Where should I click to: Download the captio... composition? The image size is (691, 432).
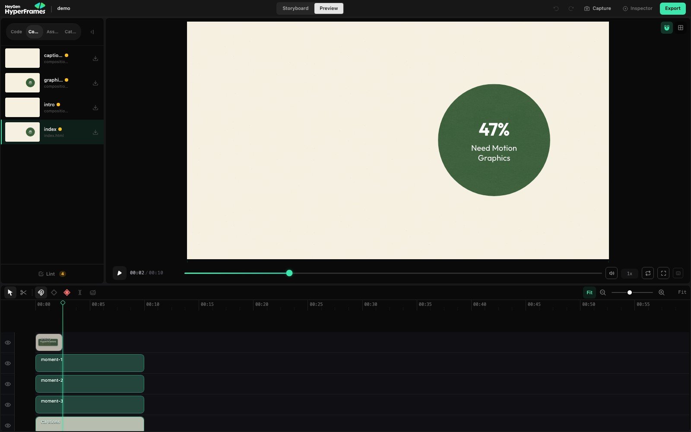(95, 58)
